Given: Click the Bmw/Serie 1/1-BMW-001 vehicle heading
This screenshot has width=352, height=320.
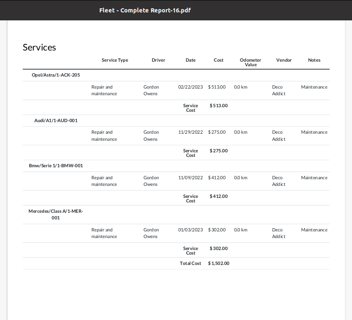Looking at the screenshot, I should pyautogui.click(x=56, y=166).
